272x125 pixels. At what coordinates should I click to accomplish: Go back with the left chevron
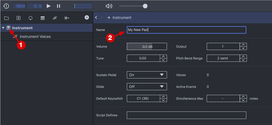[x=96, y=18]
